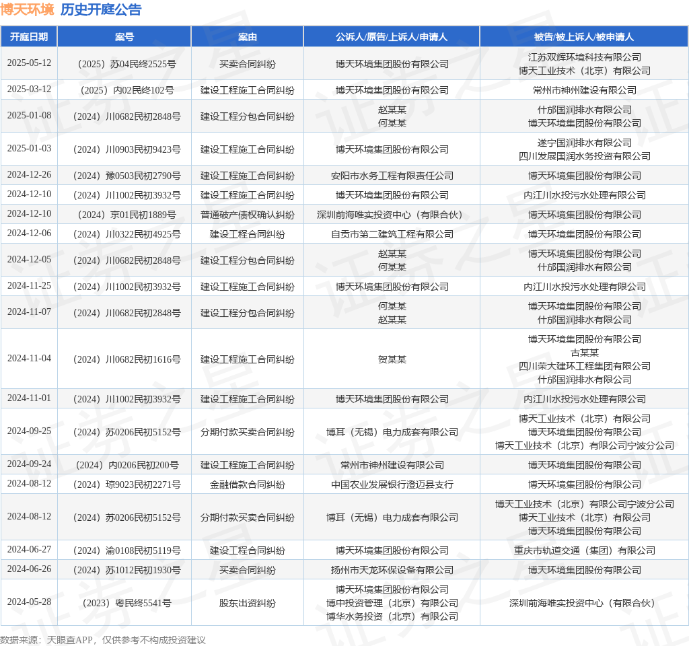Screen dimensions: 689x646
Task: Click plaintiff 中国农业发展银行澄迈县支行
Action: 392,485
